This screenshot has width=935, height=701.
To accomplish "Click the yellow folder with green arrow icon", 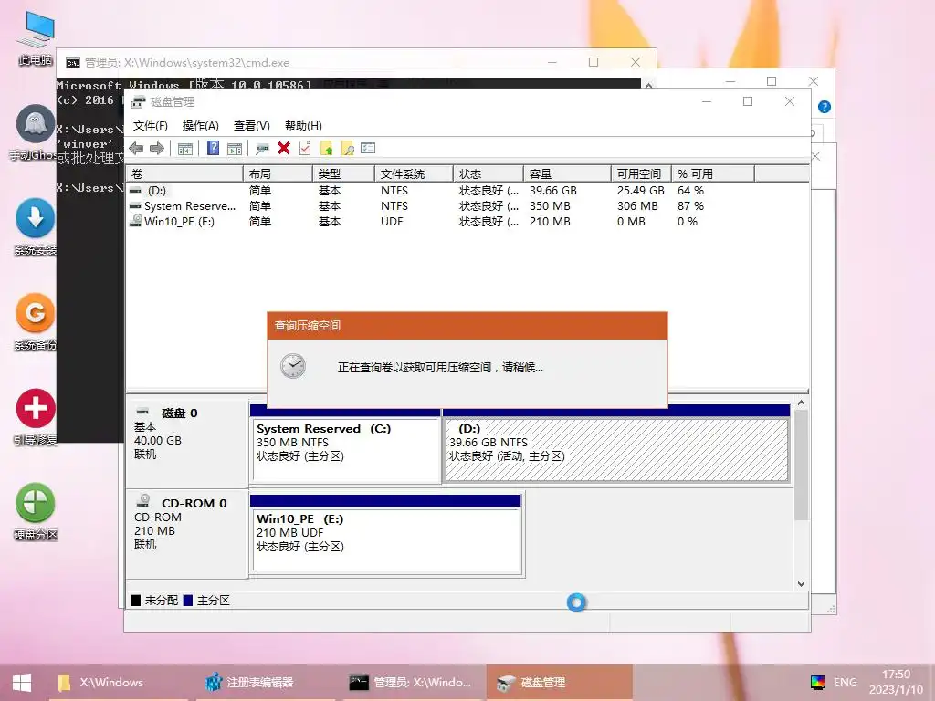I will pos(327,149).
